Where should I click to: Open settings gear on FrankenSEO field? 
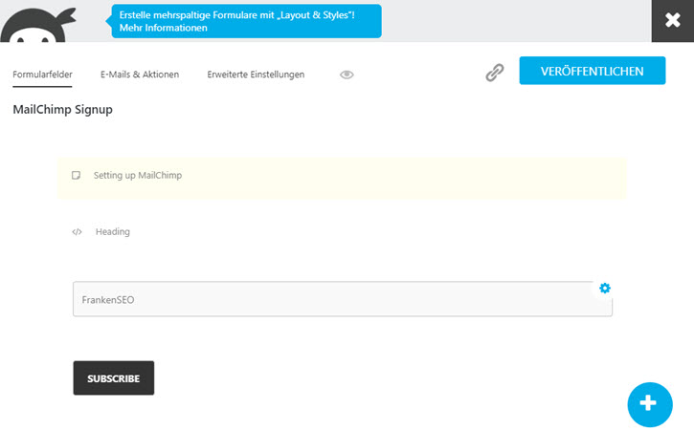tap(605, 289)
